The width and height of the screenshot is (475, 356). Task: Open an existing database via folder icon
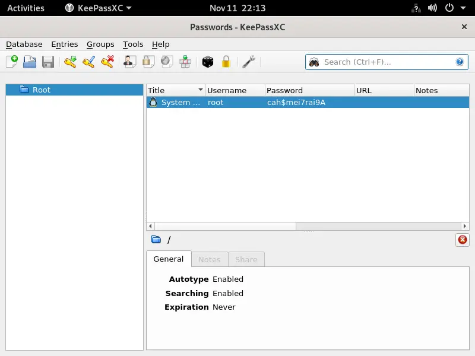click(x=30, y=62)
